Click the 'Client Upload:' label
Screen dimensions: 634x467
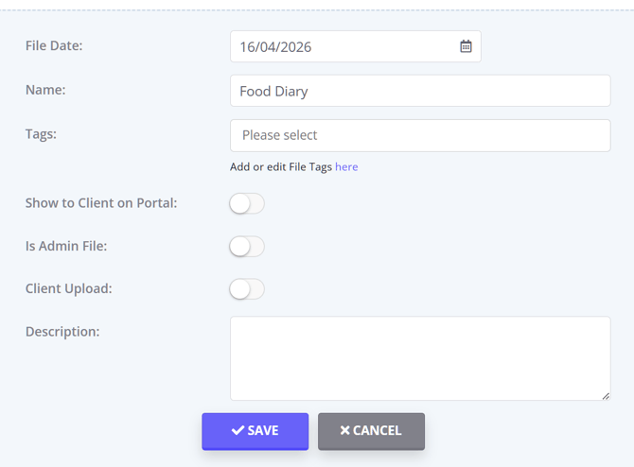click(x=69, y=288)
